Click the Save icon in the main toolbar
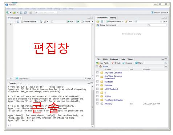The width and height of the screenshot is (173, 135). pos(21,13)
